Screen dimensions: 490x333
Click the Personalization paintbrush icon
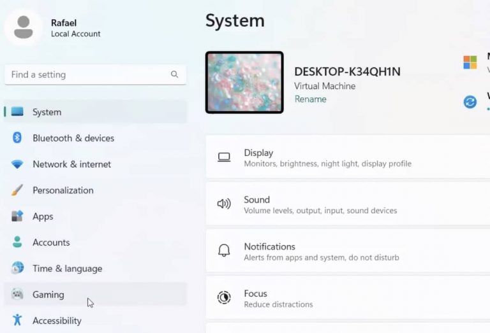point(18,190)
